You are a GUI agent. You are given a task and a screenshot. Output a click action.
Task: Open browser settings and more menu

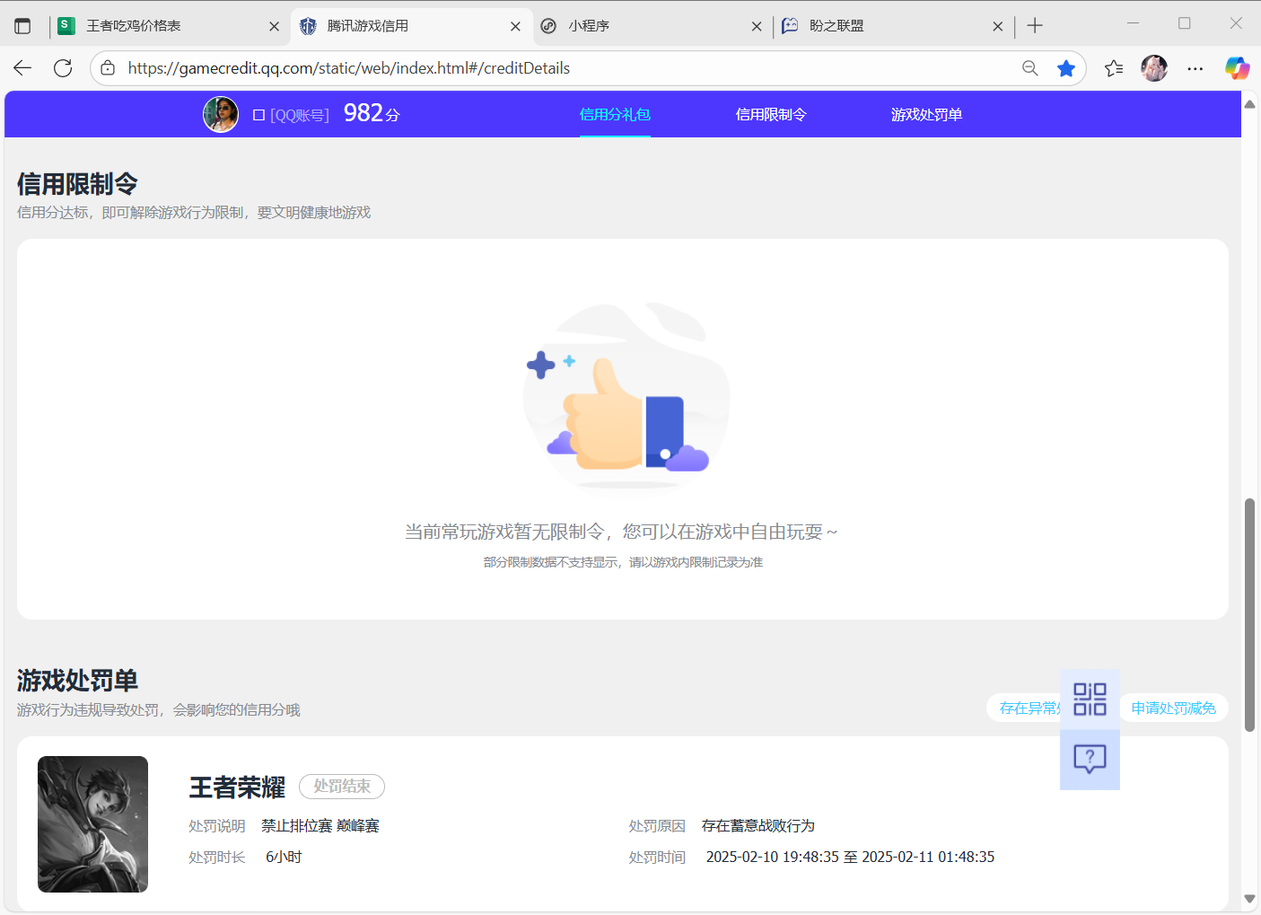(x=1195, y=68)
